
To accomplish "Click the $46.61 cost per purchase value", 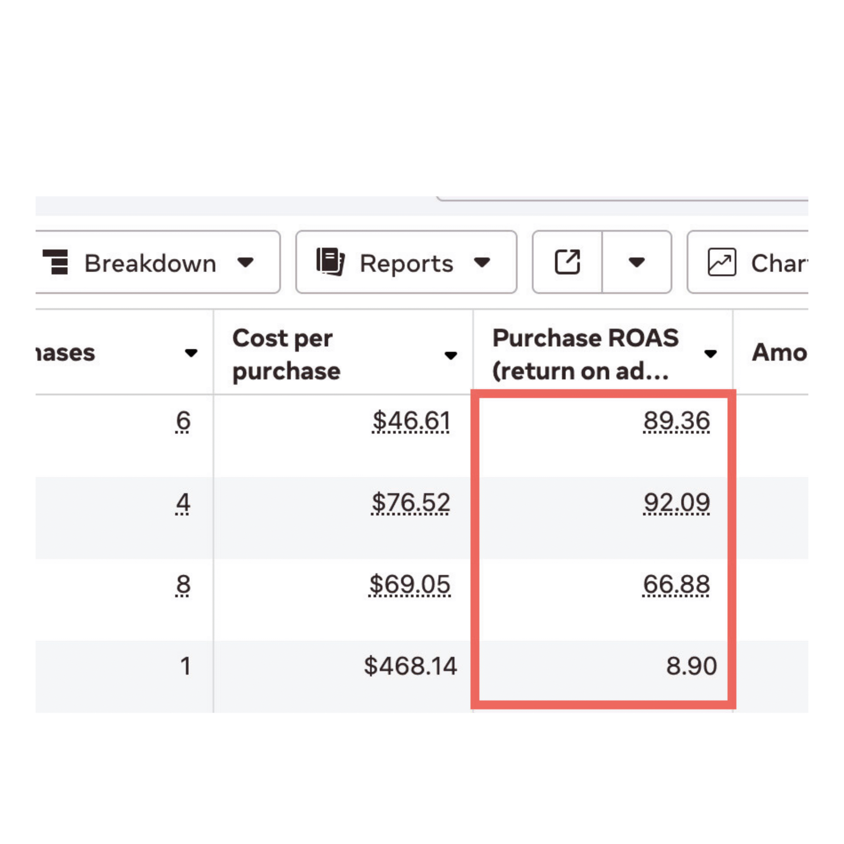I will (x=411, y=421).
